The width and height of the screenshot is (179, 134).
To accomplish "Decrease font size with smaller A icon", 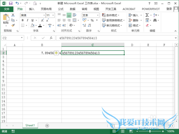I will point(48,20).
